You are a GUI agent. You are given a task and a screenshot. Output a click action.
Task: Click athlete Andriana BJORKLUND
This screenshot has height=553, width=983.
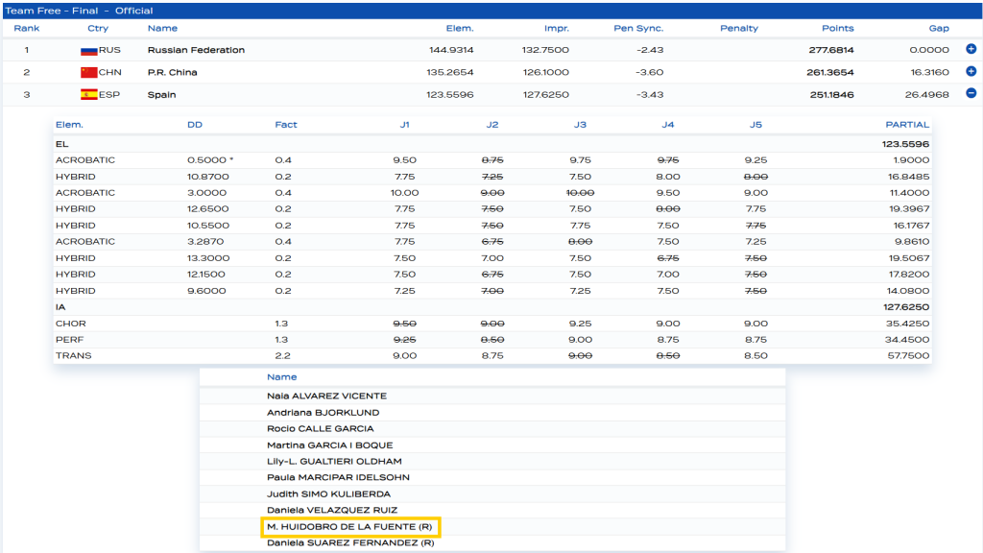coord(323,413)
